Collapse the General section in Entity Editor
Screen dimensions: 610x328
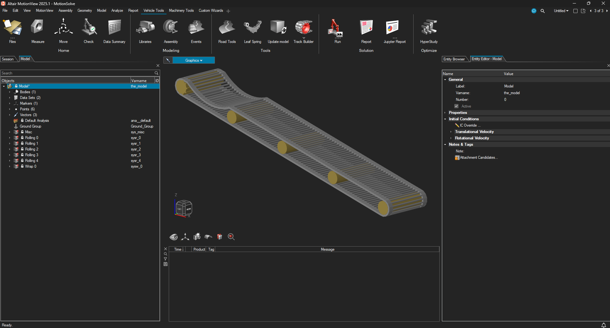[x=445, y=80]
